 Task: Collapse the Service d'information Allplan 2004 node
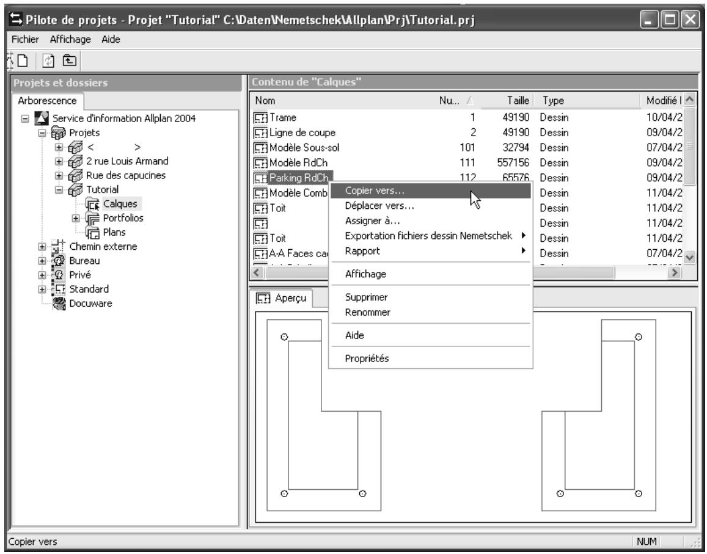coord(25,119)
